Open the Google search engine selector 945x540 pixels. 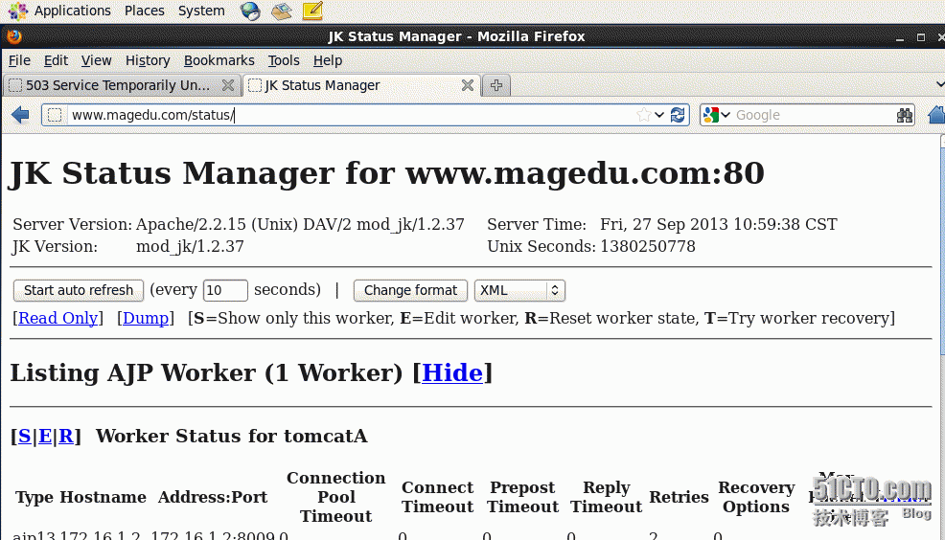[717, 115]
